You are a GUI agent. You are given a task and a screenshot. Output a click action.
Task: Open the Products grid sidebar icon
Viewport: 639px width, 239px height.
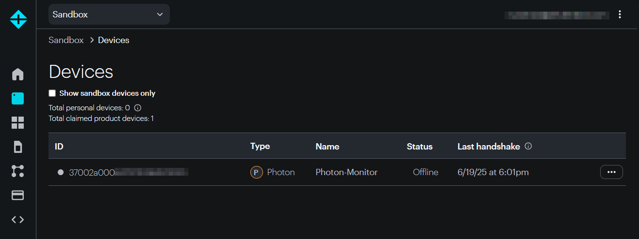18,122
